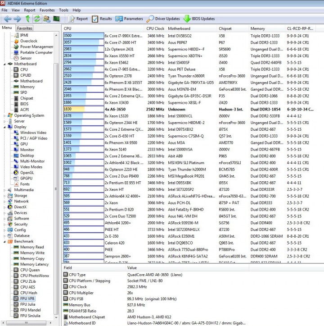Image resolution: width=324 pixels, height=326 pixels.
Task: Click the sidebar horizontal scrollbar
Action: [x=27, y=323]
